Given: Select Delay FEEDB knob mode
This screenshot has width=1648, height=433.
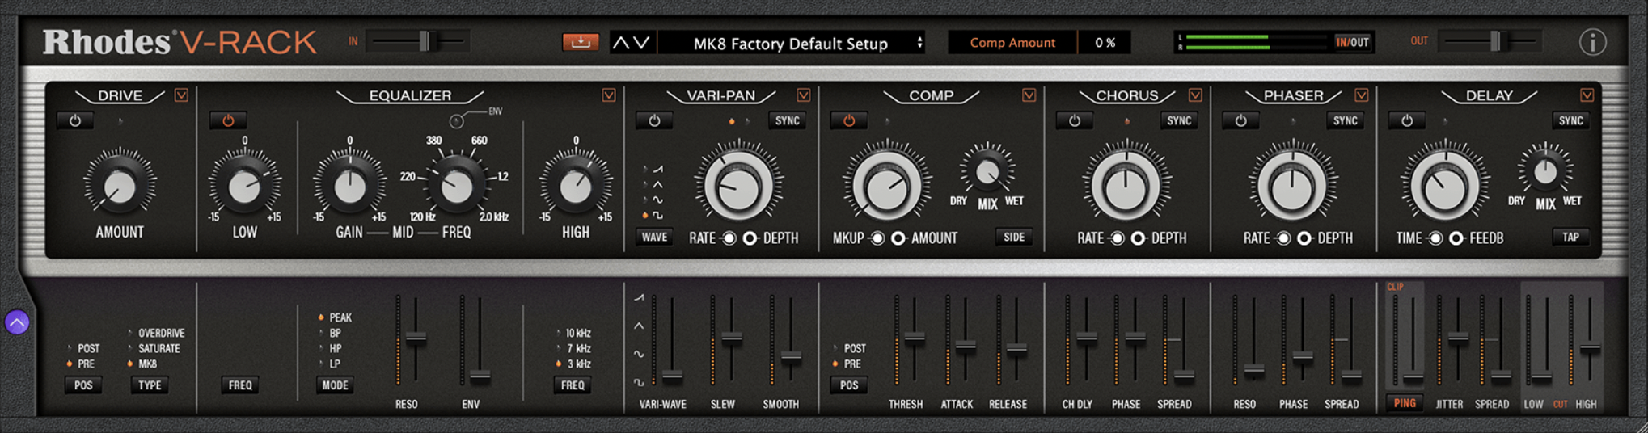Looking at the screenshot, I should point(1456,238).
